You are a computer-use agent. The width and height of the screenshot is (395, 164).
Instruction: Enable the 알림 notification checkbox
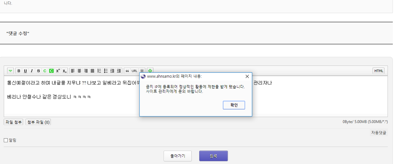pyautogui.click(x=6, y=140)
